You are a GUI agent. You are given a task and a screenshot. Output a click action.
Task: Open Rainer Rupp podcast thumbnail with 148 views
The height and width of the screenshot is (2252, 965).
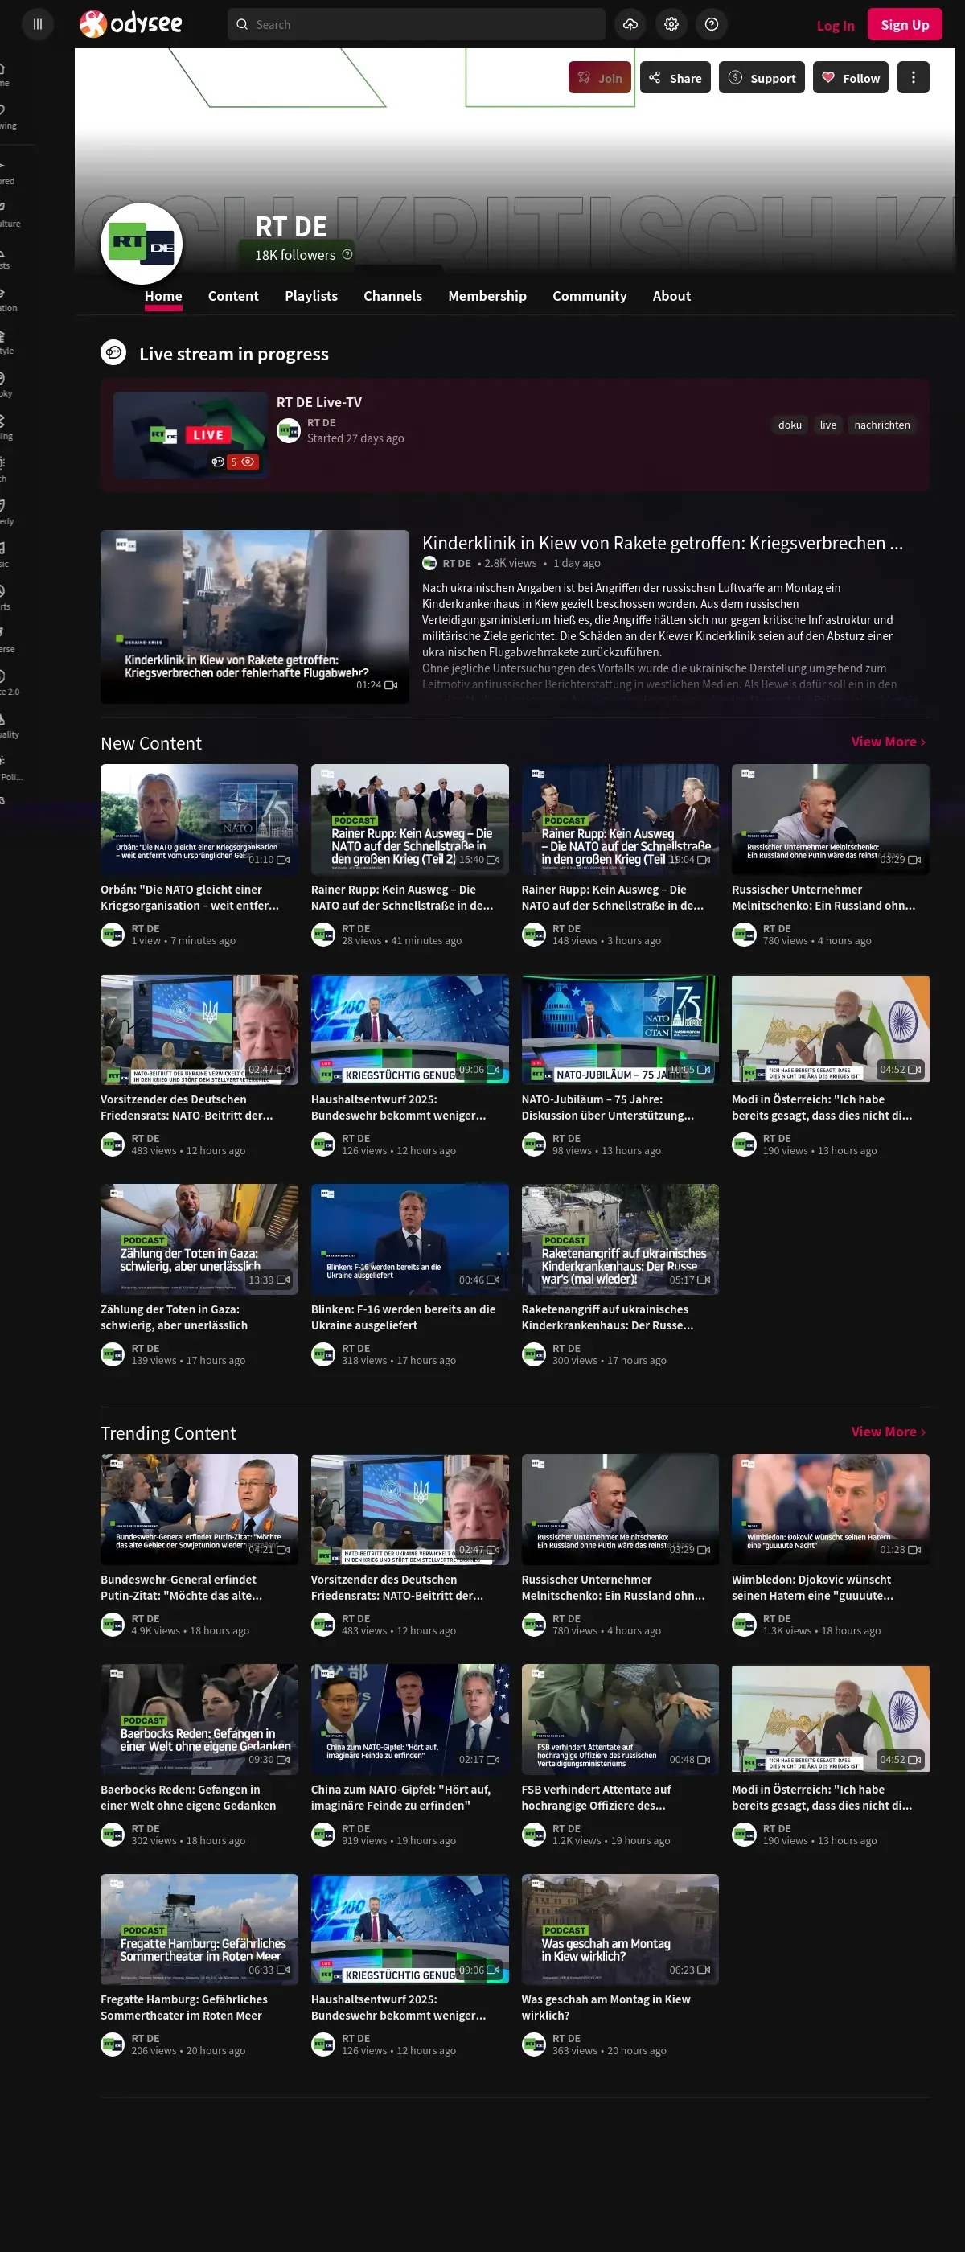[x=621, y=819]
